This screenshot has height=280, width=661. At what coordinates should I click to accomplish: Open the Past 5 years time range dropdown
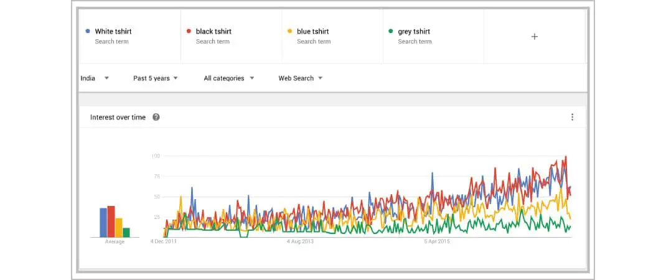click(x=156, y=78)
